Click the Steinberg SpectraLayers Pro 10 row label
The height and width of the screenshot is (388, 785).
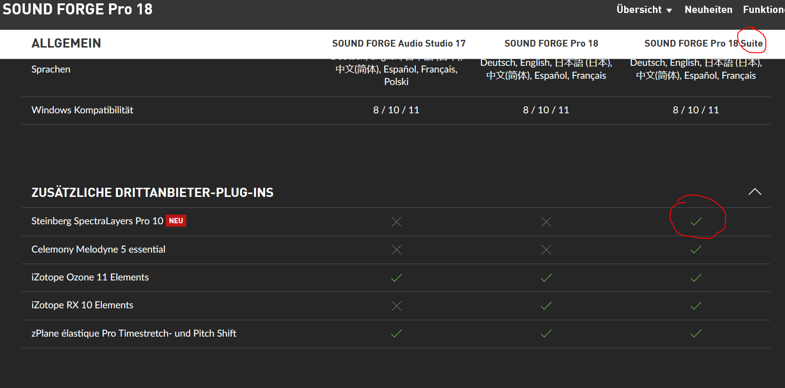tap(97, 221)
